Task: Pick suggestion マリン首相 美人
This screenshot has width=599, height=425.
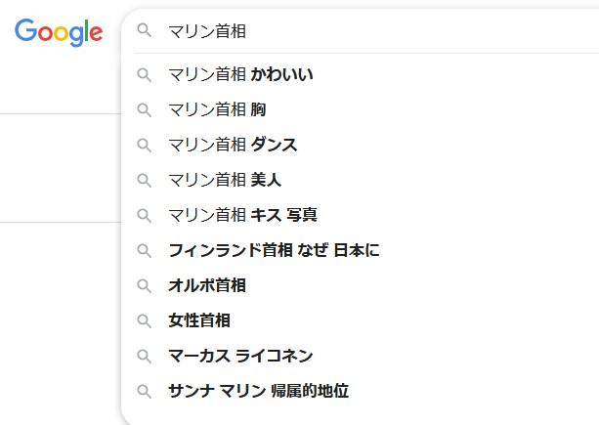Action: pos(225,180)
